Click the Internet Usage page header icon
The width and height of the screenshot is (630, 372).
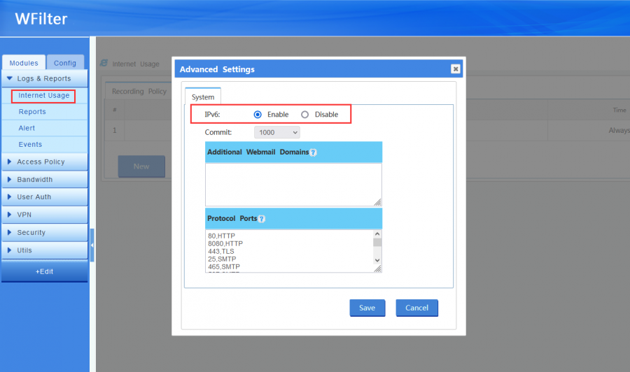click(x=104, y=63)
